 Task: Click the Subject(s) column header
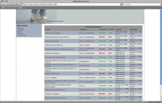83,29
